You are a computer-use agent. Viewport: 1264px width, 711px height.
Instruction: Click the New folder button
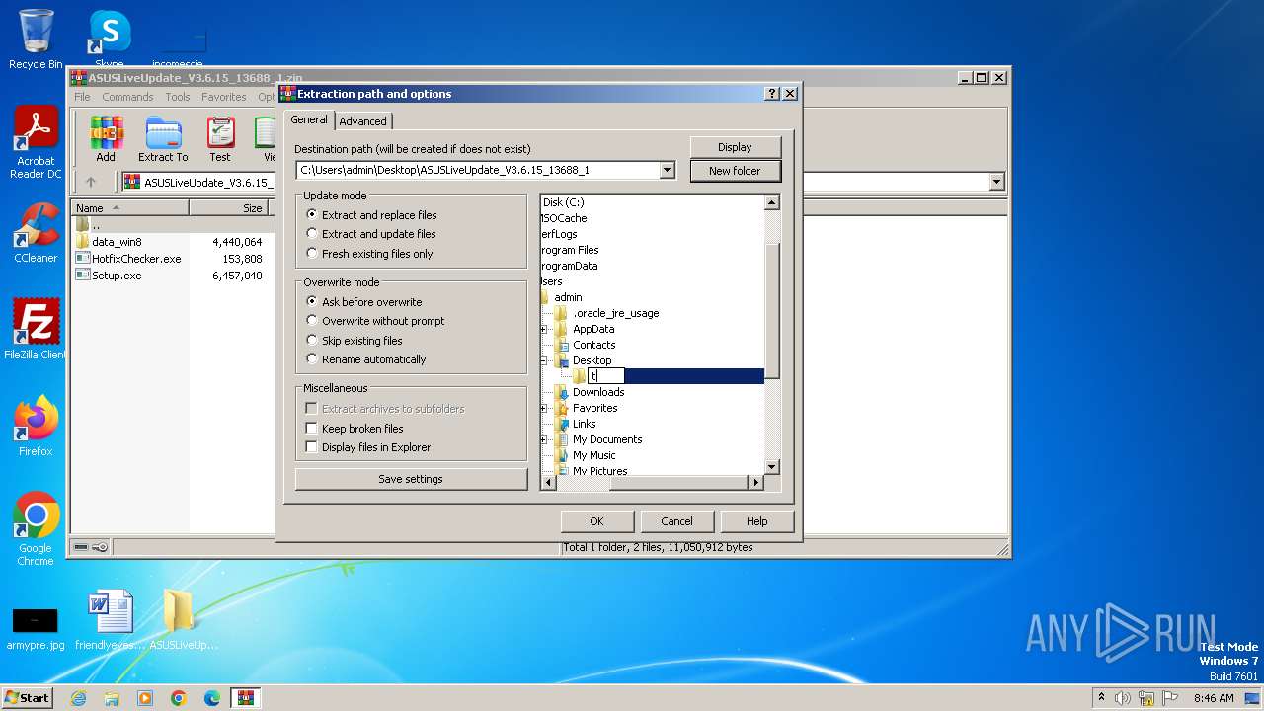point(735,171)
